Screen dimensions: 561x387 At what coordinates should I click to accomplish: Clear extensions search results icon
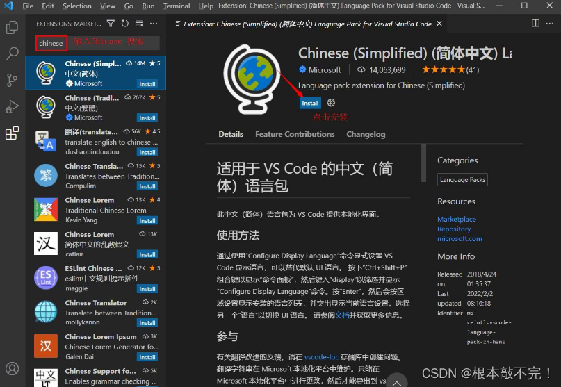139,24
